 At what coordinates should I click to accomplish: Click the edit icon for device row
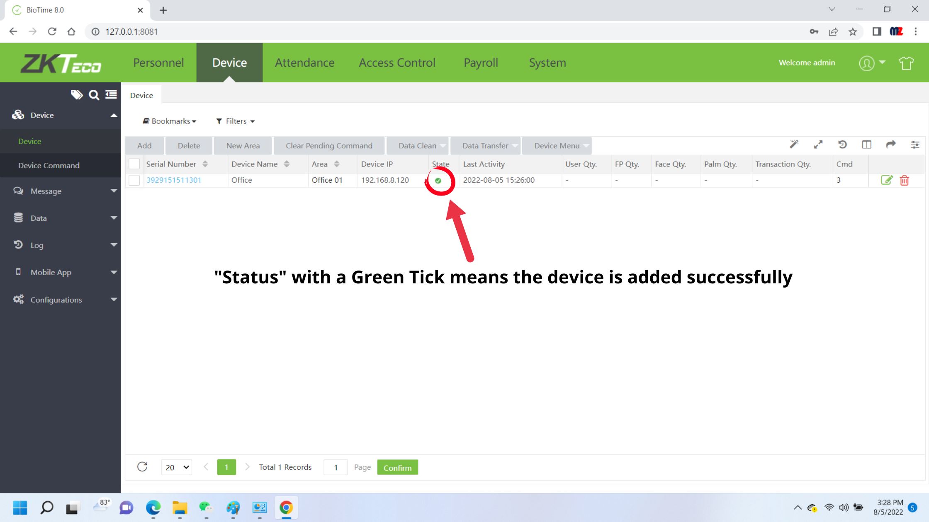(886, 180)
